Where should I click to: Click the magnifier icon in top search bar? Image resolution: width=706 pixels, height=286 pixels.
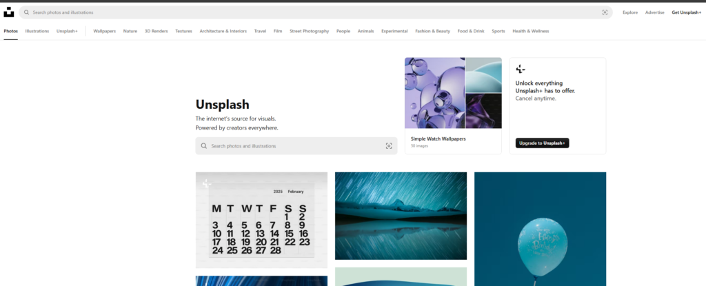tap(27, 12)
